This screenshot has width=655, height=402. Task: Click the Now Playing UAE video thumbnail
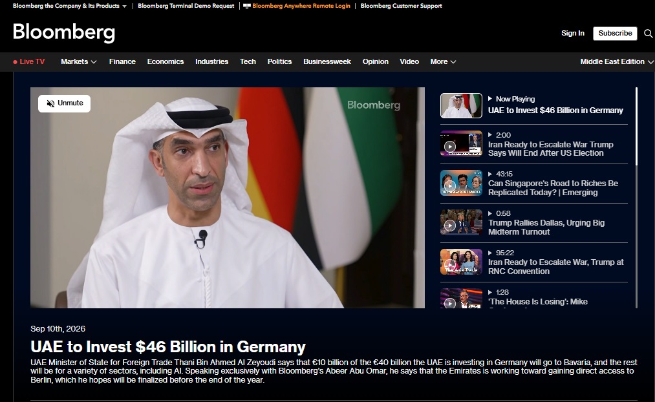coord(461,105)
